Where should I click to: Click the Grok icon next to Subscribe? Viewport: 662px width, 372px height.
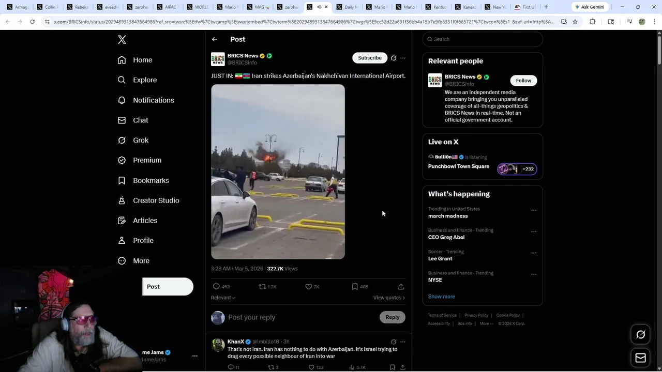point(394,58)
